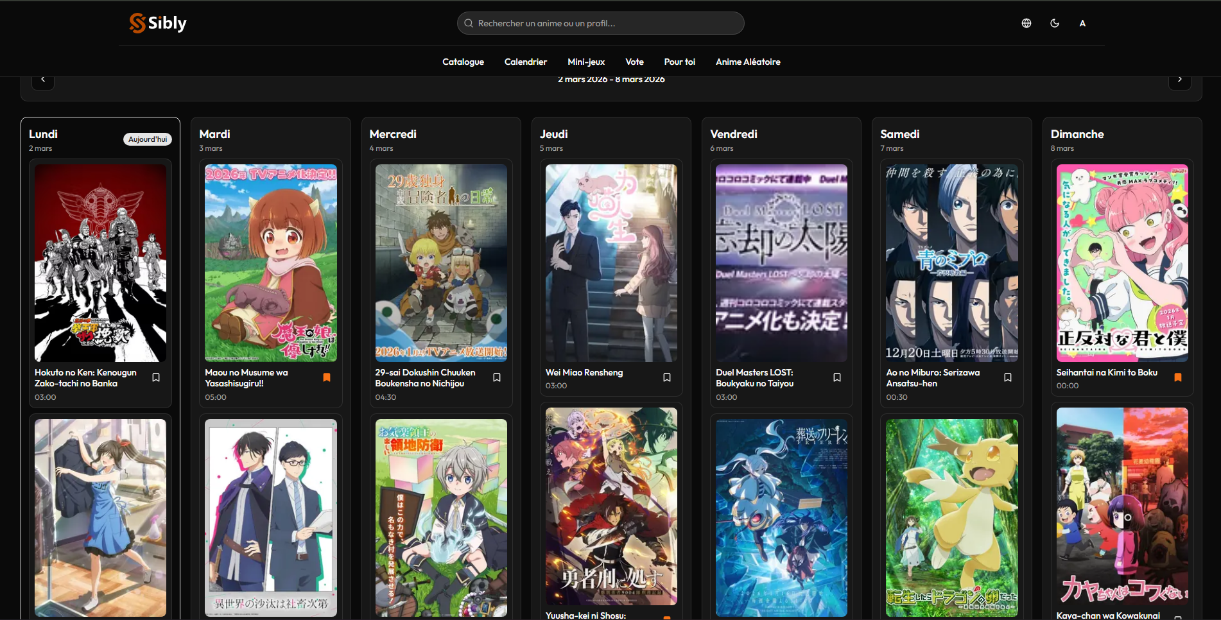Switch to the Calendrier page

coord(525,62)
